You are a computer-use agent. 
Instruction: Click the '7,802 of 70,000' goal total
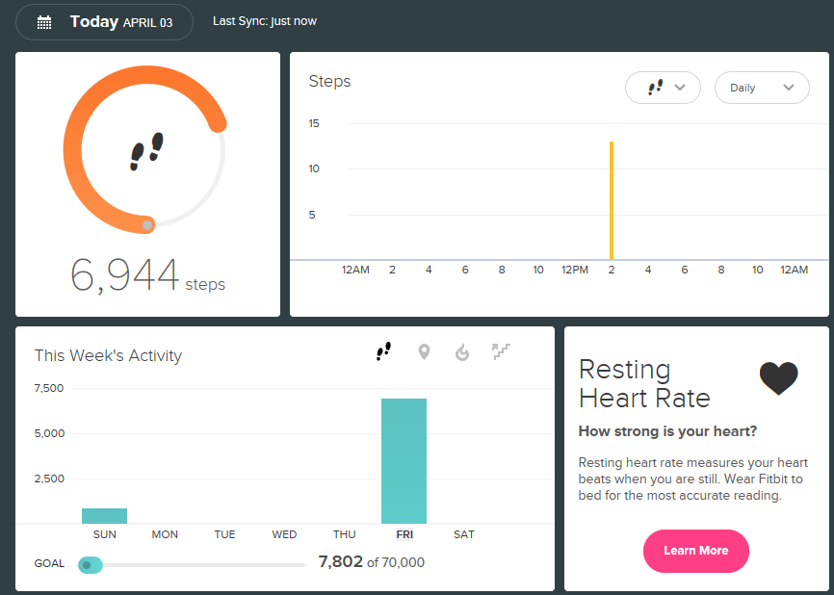pyautogui.click(x=372, y=562)
